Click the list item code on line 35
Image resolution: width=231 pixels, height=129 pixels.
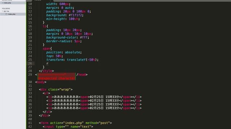coord(94,101)
